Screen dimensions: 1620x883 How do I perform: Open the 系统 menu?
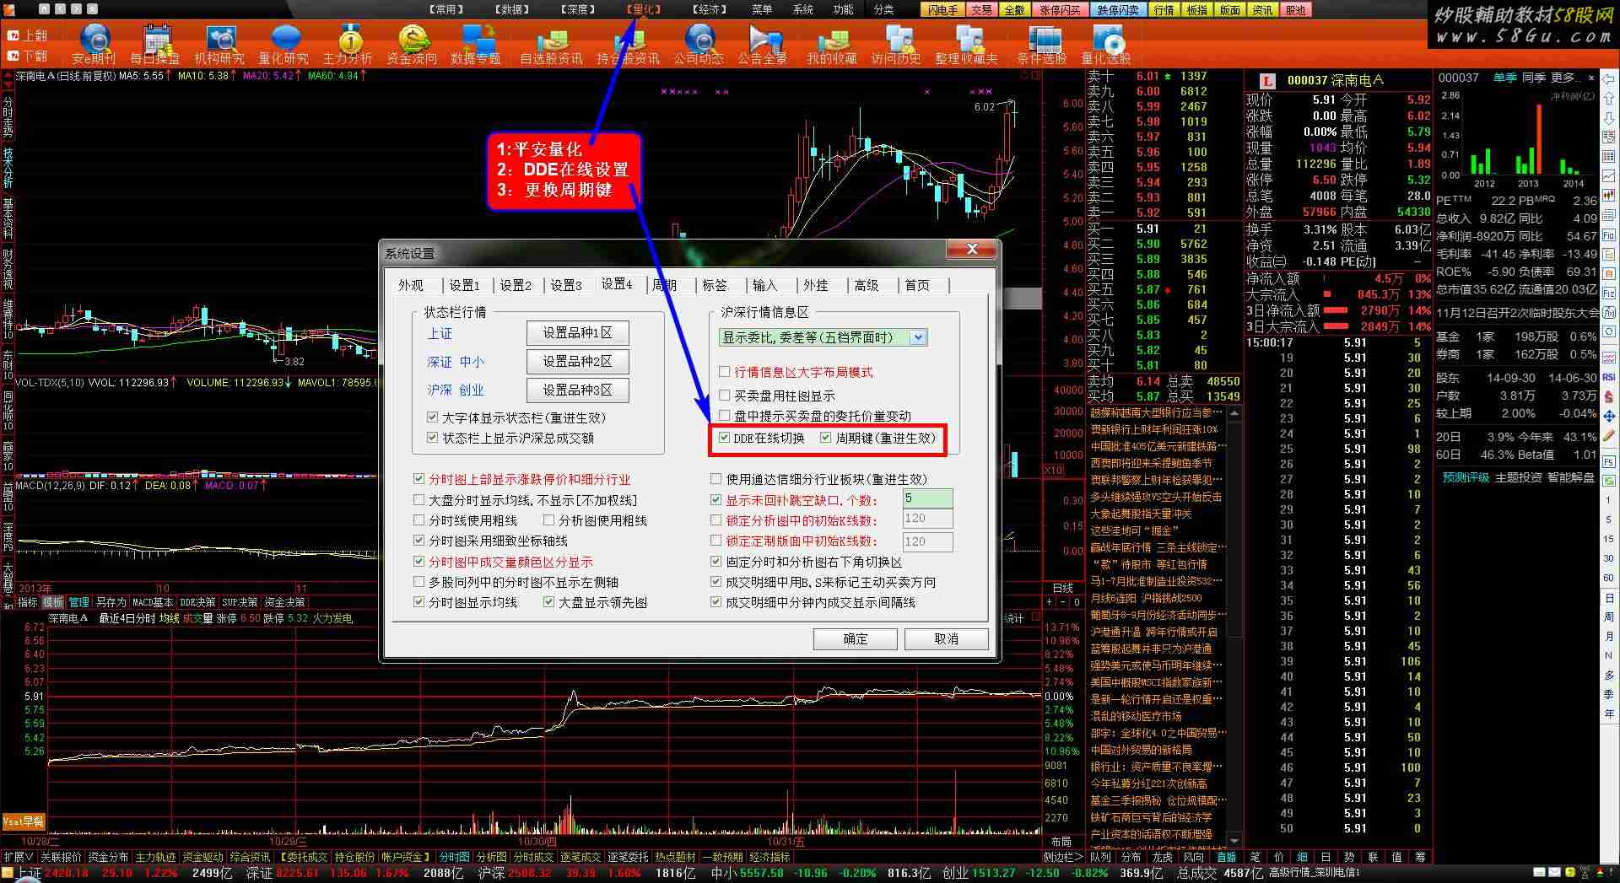pos(803,9)
